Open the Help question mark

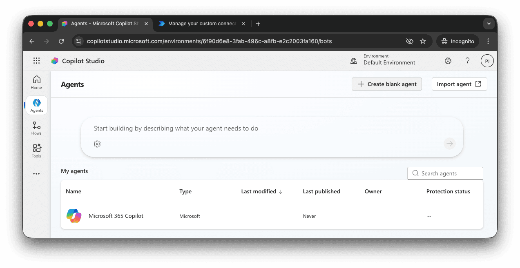pos(468,61)
